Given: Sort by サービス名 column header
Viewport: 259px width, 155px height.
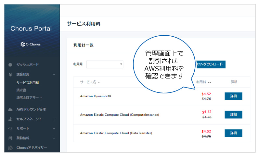Looking at the screenshot, I should (90, 82).
